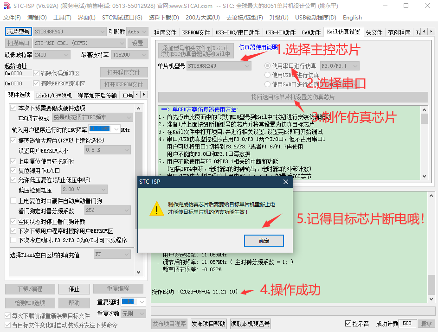The width and height of the screenshot is (438, 332).
Task: Click the STC-ISP app icon in title bar
Action: (x=7, y=6)
